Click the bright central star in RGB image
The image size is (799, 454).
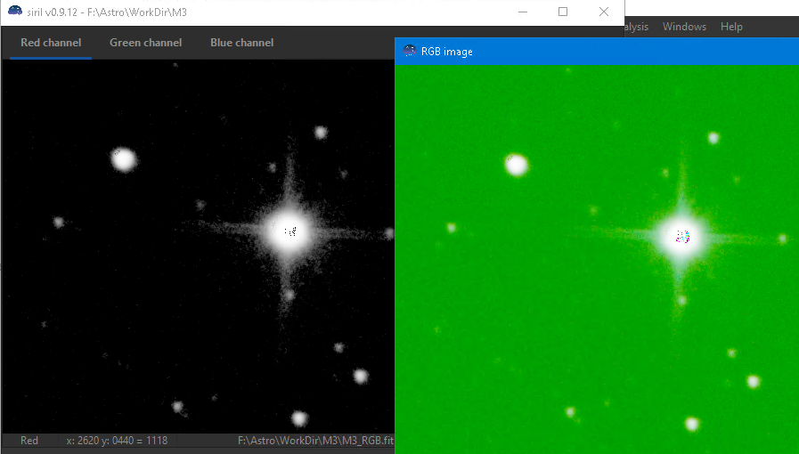[x=681, y=237]
